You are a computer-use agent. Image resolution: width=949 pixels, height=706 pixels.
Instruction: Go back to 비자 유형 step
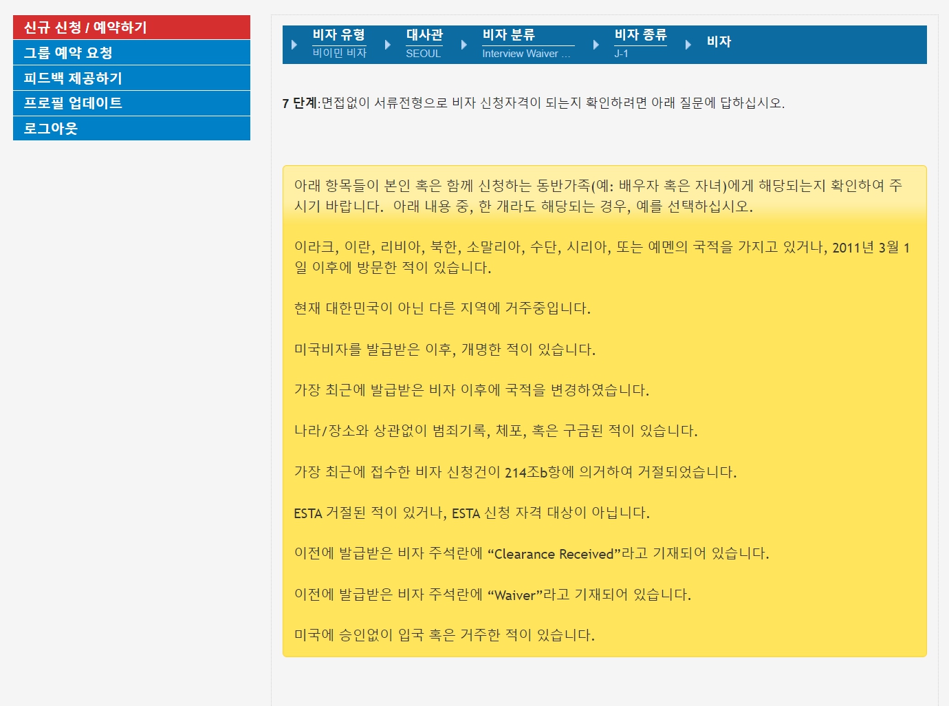coord(338,35)
